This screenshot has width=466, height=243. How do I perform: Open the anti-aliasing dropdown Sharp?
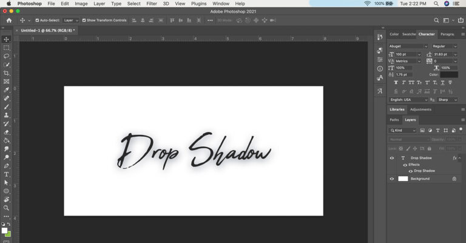[x=447, y=100]
